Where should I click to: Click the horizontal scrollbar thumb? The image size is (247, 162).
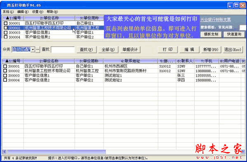(x=56, y=152)
